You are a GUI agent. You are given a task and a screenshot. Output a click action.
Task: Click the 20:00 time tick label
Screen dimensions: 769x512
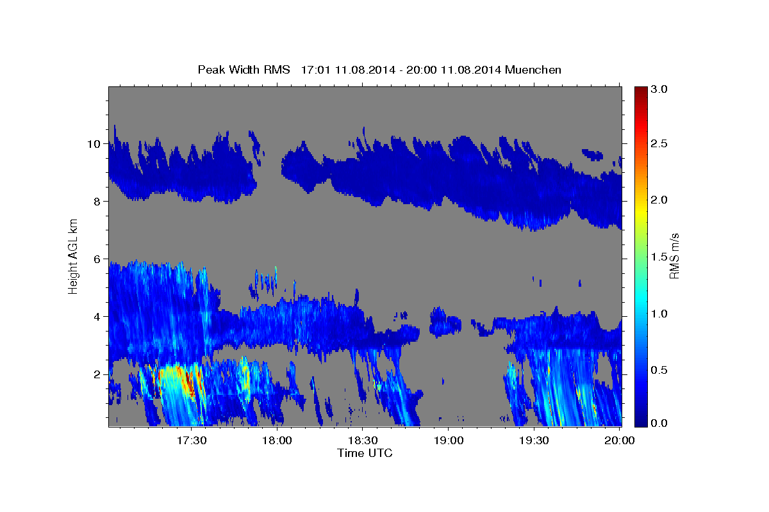(620, 441)
